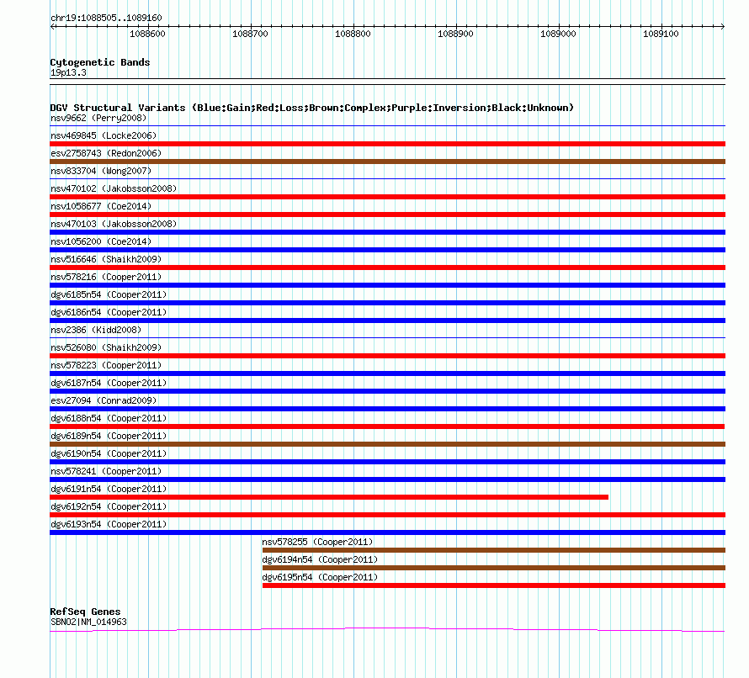Click the dgv6194n54 (Cooper2011) label
Viewport: 749px width, 678px height.
click(x=320, y=559)
